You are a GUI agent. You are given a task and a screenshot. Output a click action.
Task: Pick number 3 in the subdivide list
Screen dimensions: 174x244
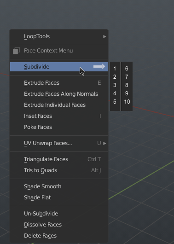[115, 85]
